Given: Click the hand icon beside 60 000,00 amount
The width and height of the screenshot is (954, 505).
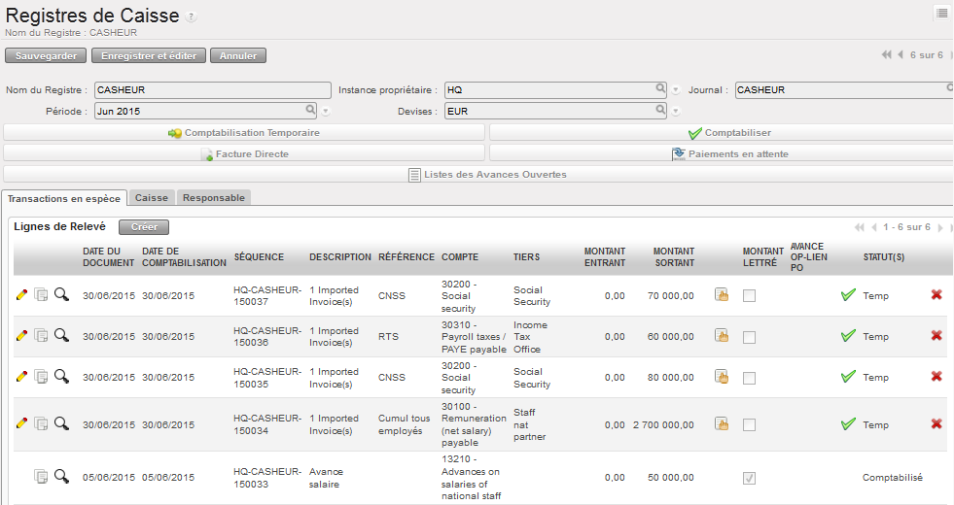Looking at the screenshot, I should [x=722, y=335].
